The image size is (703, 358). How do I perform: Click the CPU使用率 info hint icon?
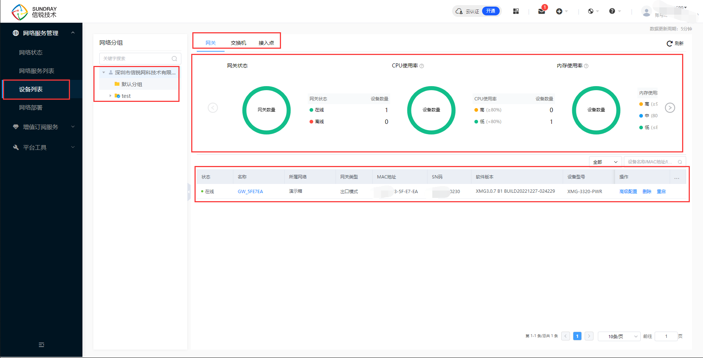(x=422, y=66)
